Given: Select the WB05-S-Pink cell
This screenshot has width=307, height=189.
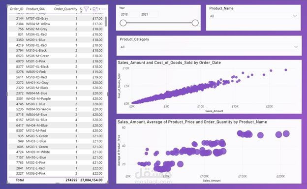Looking at the screenshot, I should click(36, 72).
